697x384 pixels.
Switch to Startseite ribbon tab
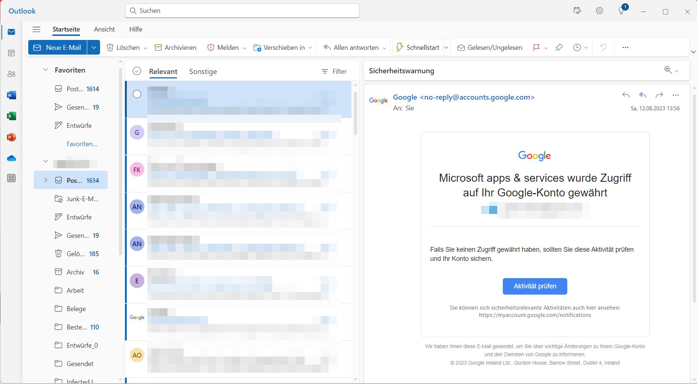coord(66,29)
